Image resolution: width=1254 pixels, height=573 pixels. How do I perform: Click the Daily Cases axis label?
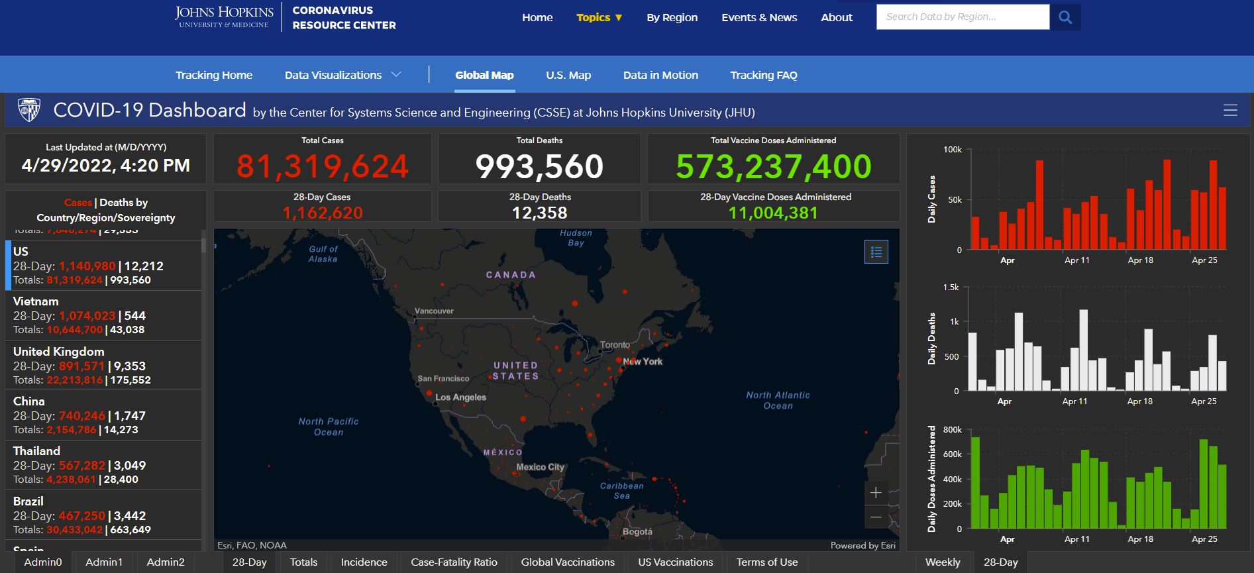931,199
